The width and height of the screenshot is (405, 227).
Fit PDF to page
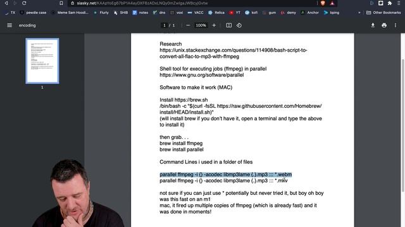[228, 25]
